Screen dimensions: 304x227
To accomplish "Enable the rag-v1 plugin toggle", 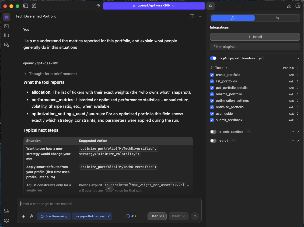I will [213, 141].
